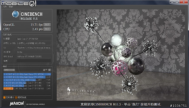Expand ranking details arrow button
The width and height of the screenshot is (189, 108).
[x=49, y=70]
